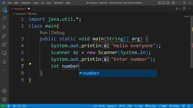Open the Go menu

tap(43, 3)
